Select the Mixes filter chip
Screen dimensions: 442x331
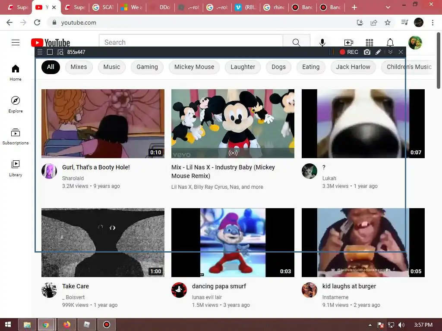click(79, 67)
